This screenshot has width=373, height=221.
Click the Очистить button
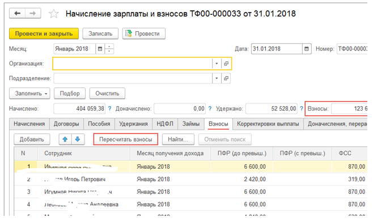point(107,93)
